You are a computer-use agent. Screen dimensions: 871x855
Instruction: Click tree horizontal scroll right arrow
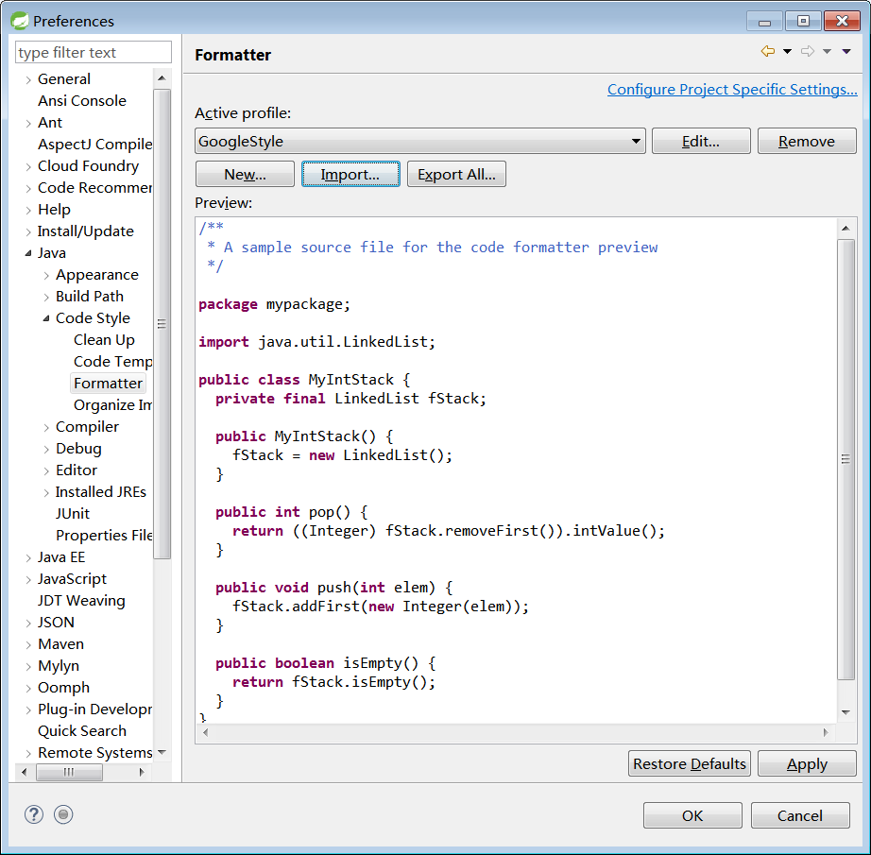tap(142, 772)
